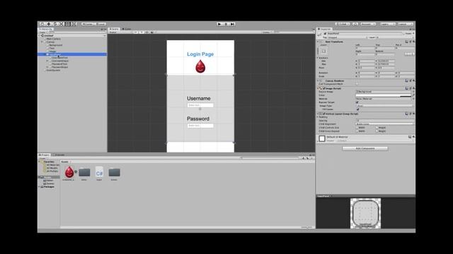Viewport: 453px width, 254px height.
Task: Toggle the 2D view button in Scene toolbar
Action: (x=135, y=32)
